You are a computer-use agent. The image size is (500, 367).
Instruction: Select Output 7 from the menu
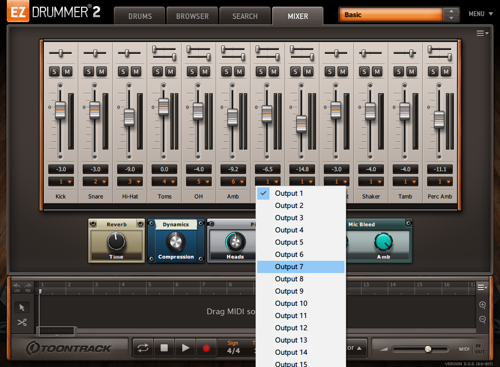pos(301,267)
